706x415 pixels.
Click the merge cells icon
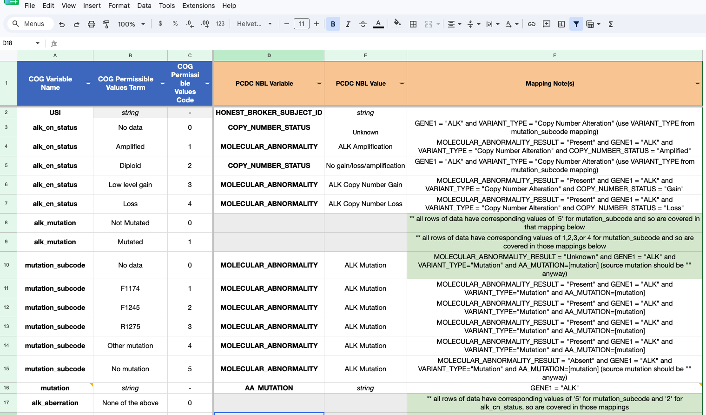pyautogui.click(x=429, y=24)
